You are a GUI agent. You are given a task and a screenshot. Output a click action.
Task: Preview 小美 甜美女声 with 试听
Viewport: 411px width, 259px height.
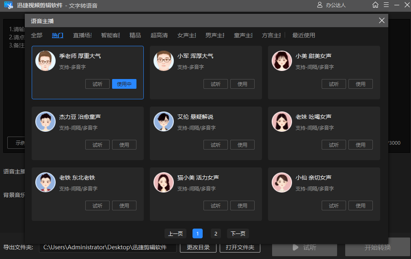click(334, 84)
